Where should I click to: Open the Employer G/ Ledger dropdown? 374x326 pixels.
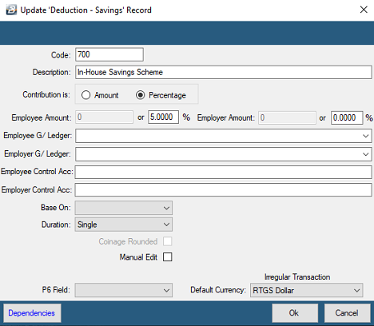click(224, 154)
